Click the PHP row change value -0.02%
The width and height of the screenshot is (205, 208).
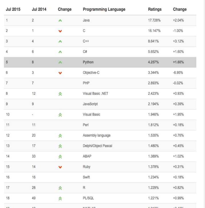pos(178,83)
